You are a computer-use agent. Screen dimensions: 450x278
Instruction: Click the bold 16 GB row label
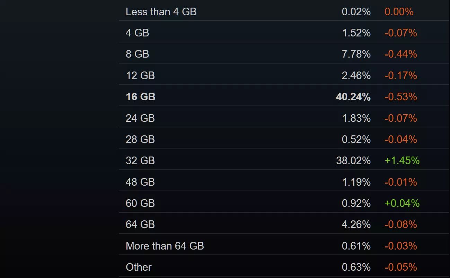point(140,97)
